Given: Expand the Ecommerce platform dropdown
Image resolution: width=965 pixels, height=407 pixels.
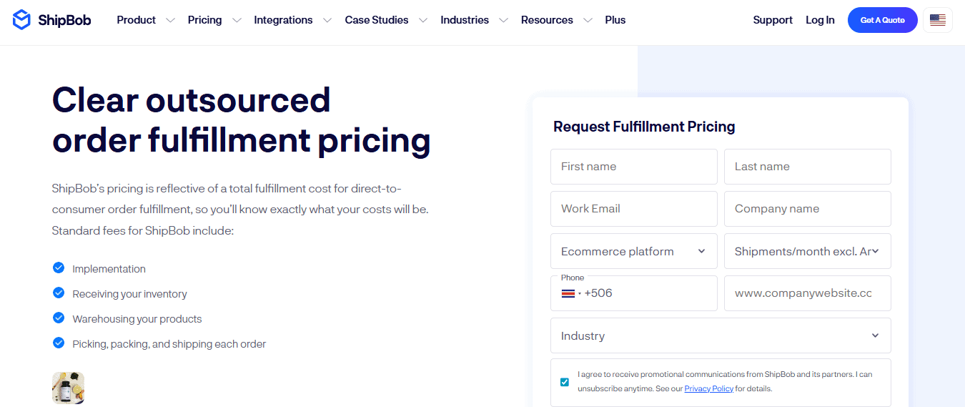Looking at the screenshot, I should coord(634,251).
